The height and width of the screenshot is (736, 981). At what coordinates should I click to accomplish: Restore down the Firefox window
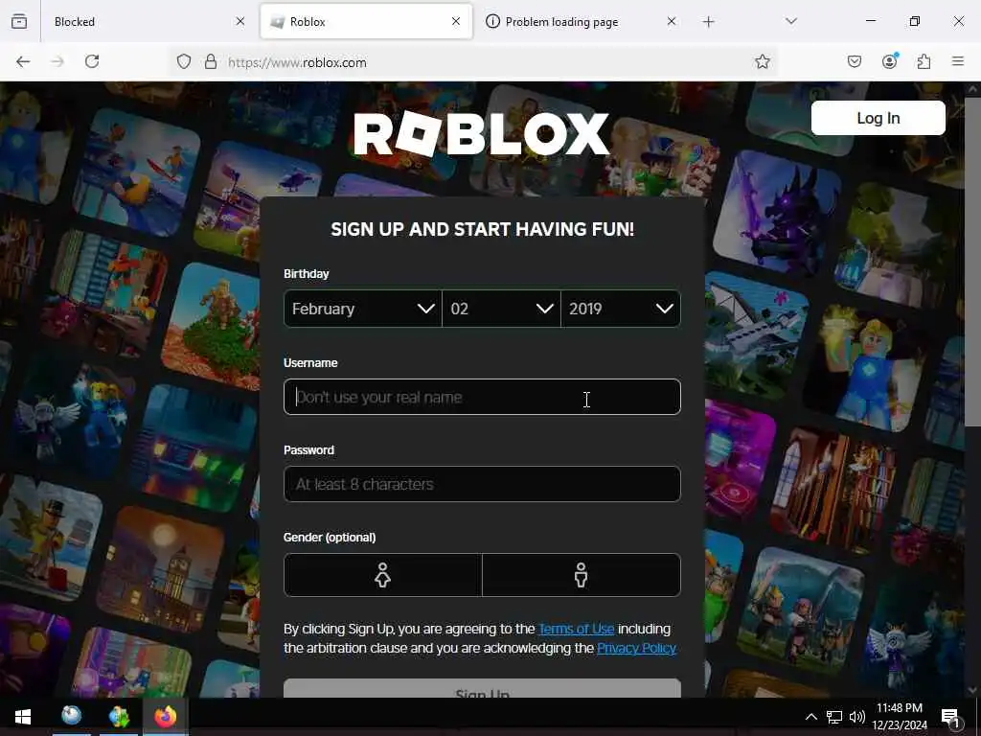pos(915,21)
